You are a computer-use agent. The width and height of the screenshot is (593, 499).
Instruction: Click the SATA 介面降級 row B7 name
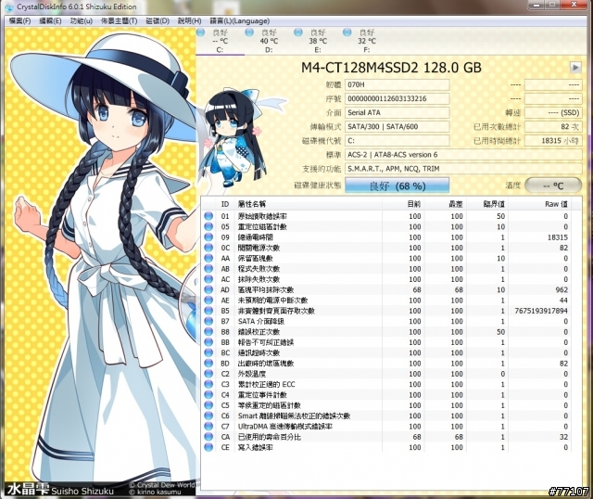[x=261, y=321]
